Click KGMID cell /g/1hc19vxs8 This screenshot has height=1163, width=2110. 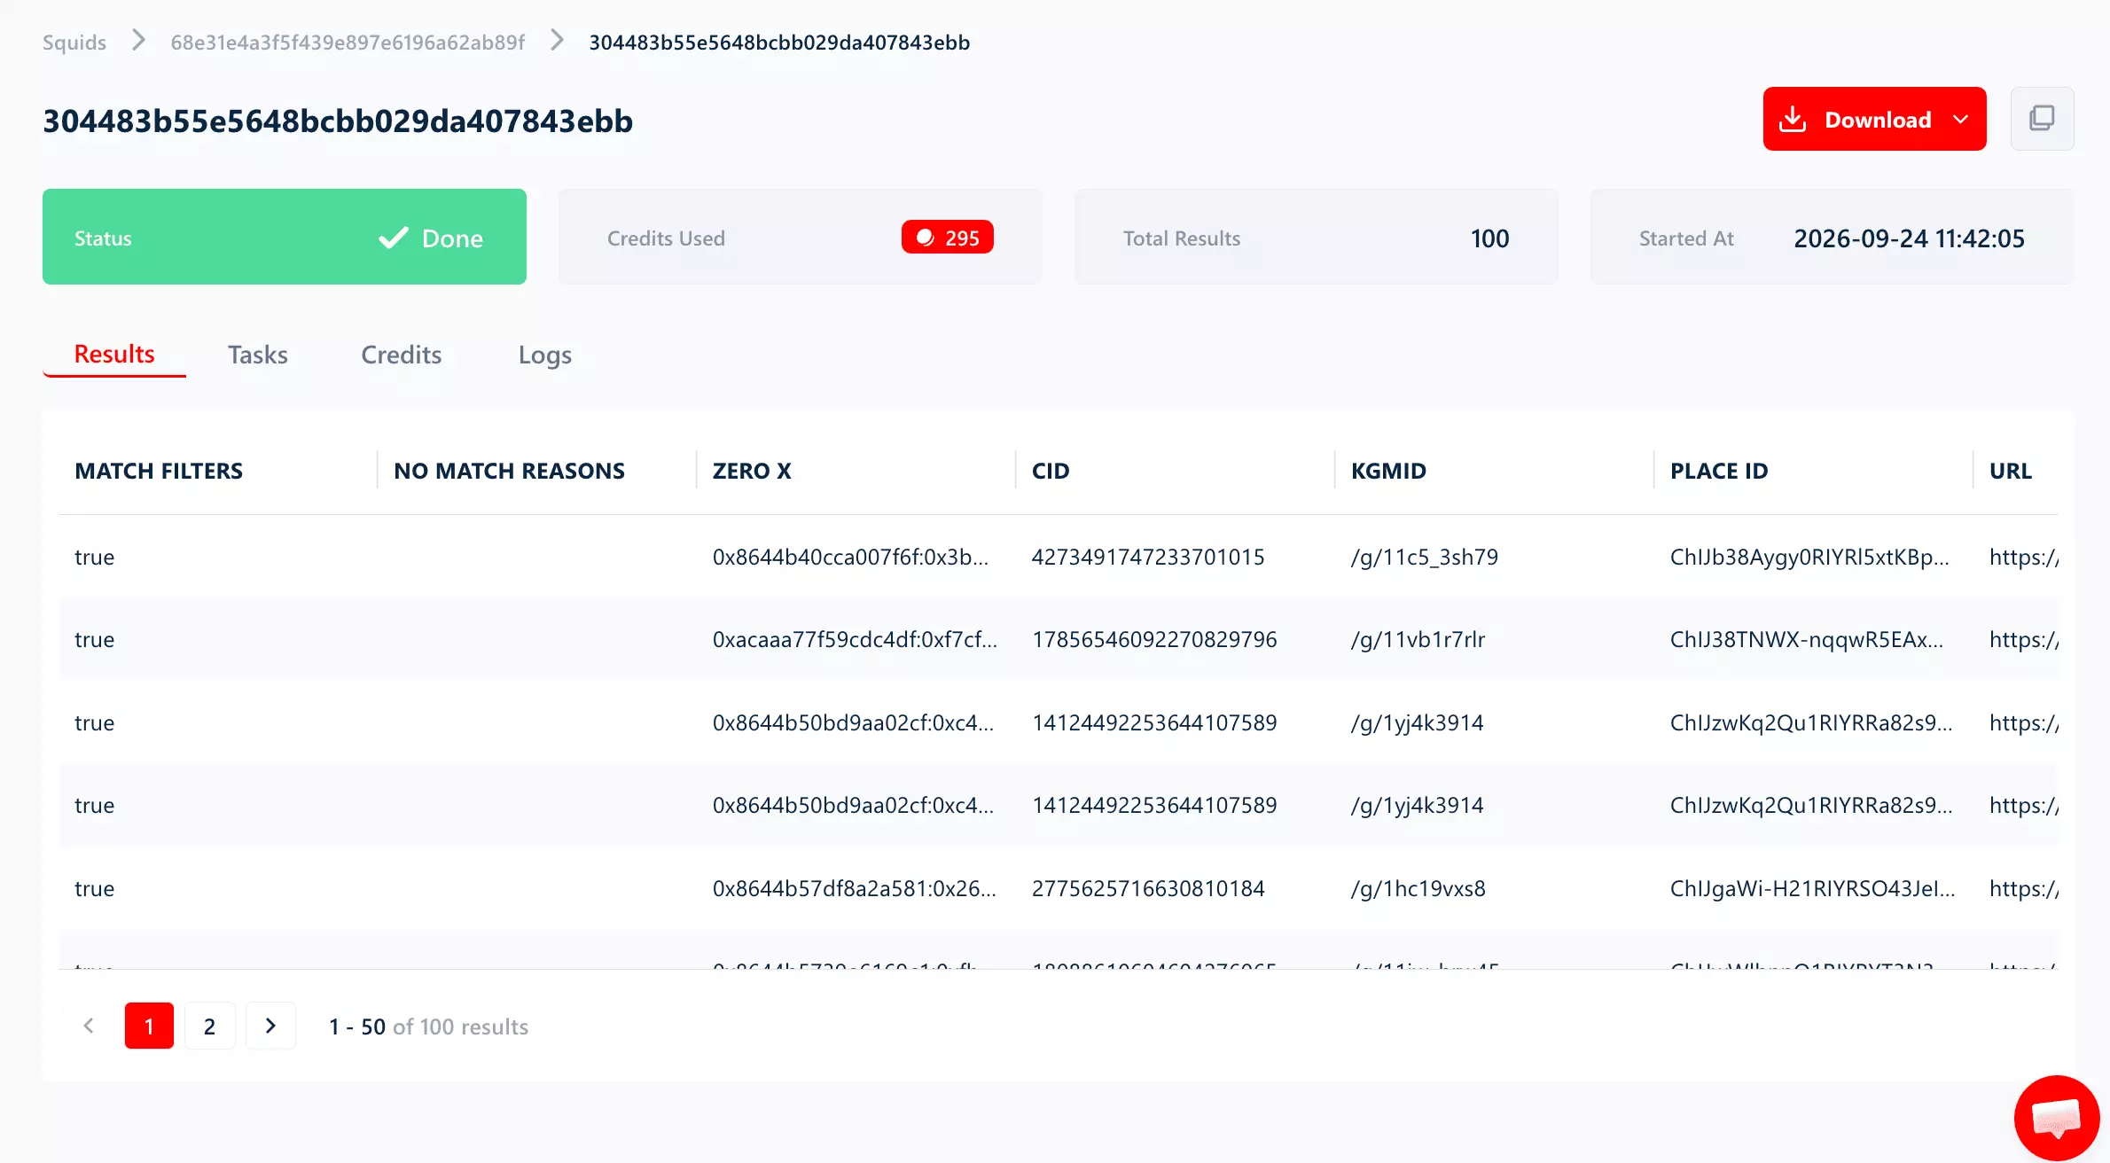pyautogui.click(x=1418, y=888)
